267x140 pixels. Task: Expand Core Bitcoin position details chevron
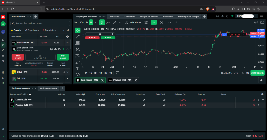[x=263, y=100]
